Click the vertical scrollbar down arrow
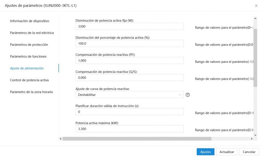 (255, 135)
